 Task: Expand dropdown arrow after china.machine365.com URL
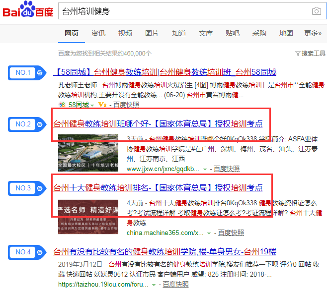(x=209, y=234)
